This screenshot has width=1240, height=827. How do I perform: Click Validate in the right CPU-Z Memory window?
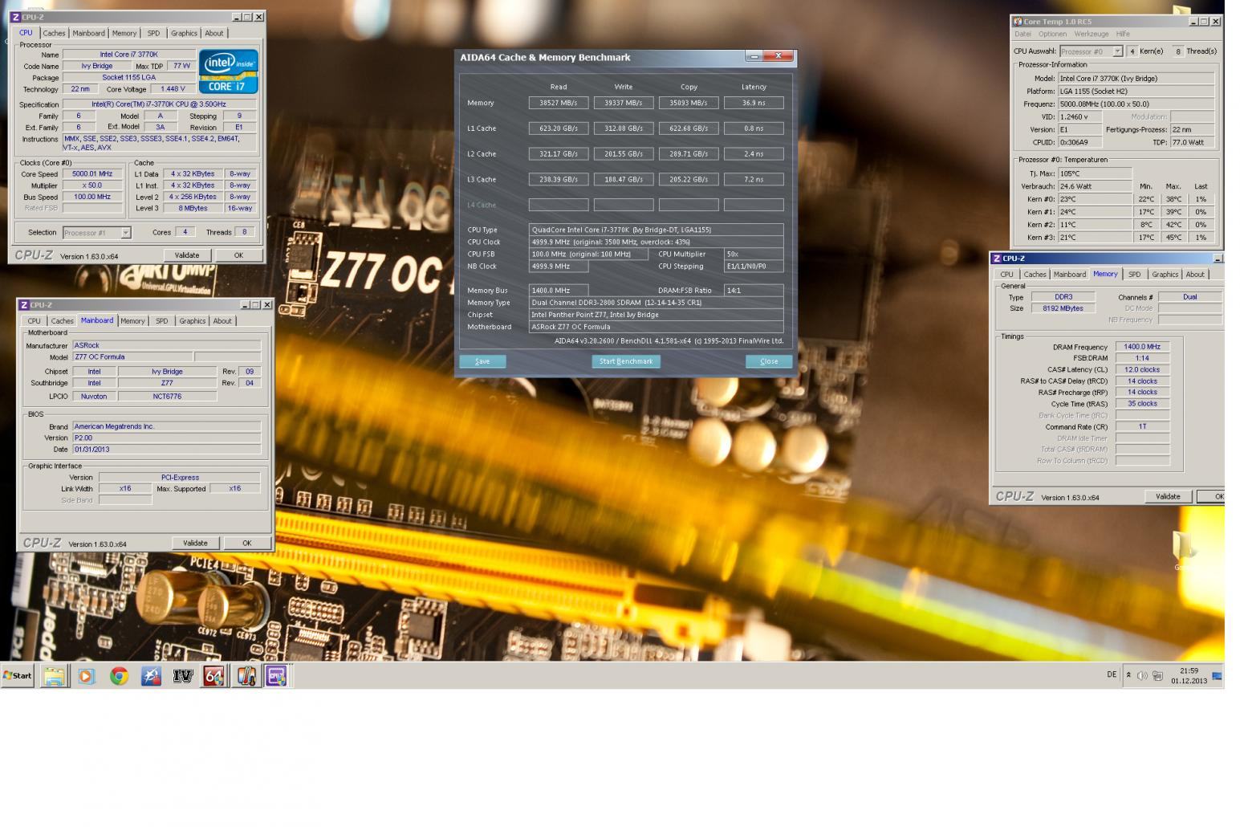tap(1168, 497)
